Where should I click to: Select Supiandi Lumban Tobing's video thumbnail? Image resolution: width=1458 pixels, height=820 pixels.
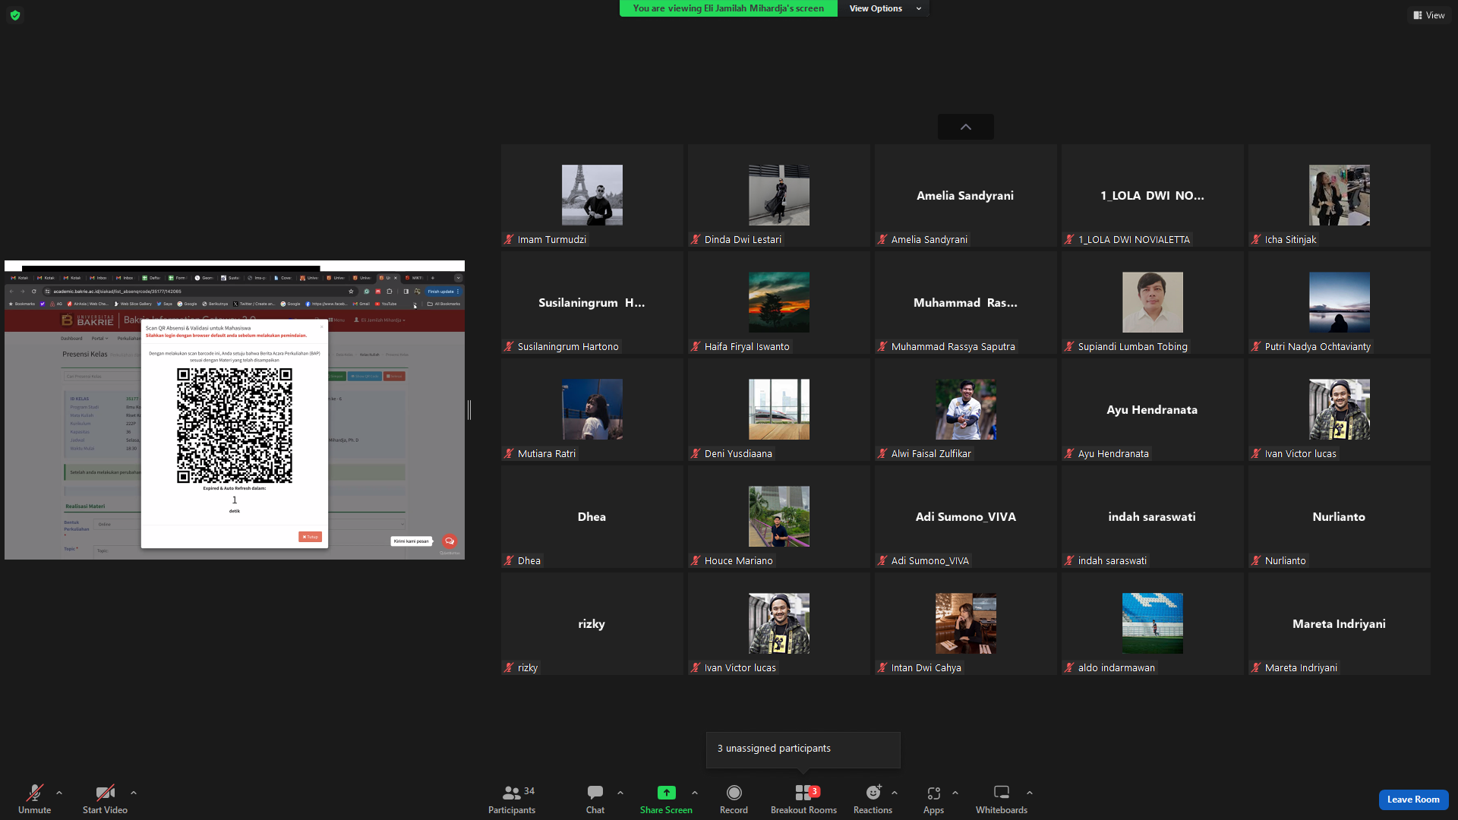point(1153,302)
